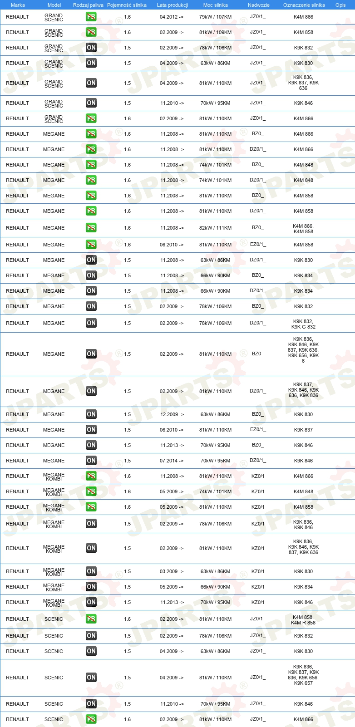
Task: Click the Marka column header
Action: click(18, 5)
